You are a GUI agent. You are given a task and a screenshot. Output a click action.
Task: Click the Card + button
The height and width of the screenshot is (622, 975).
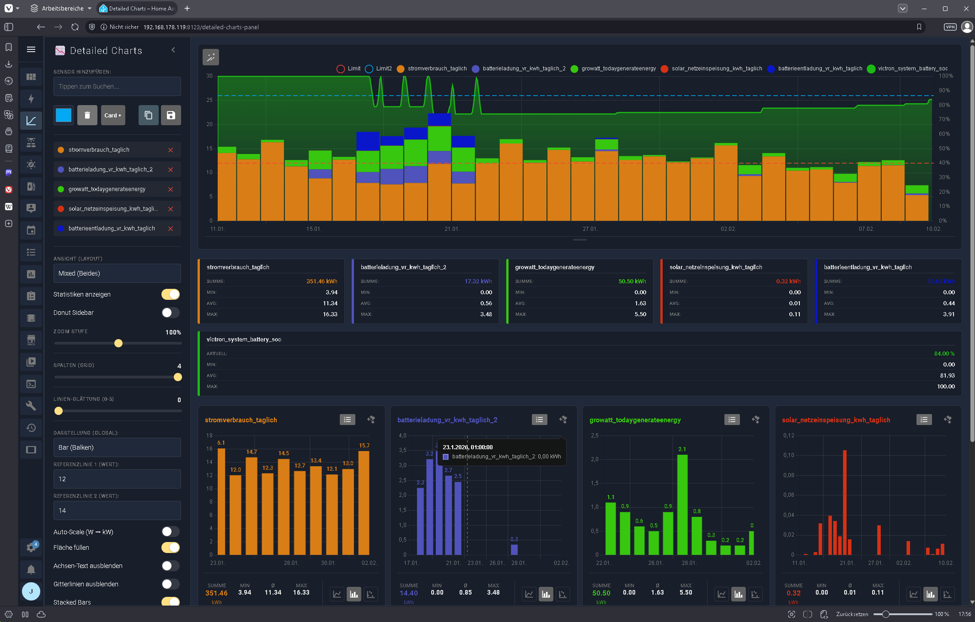tap(112, 115)
